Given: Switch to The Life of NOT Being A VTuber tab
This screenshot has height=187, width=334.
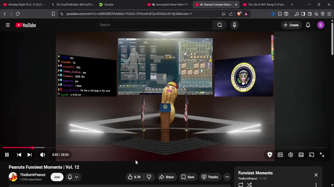Looking at the screenshot, I should coord(264,4).
